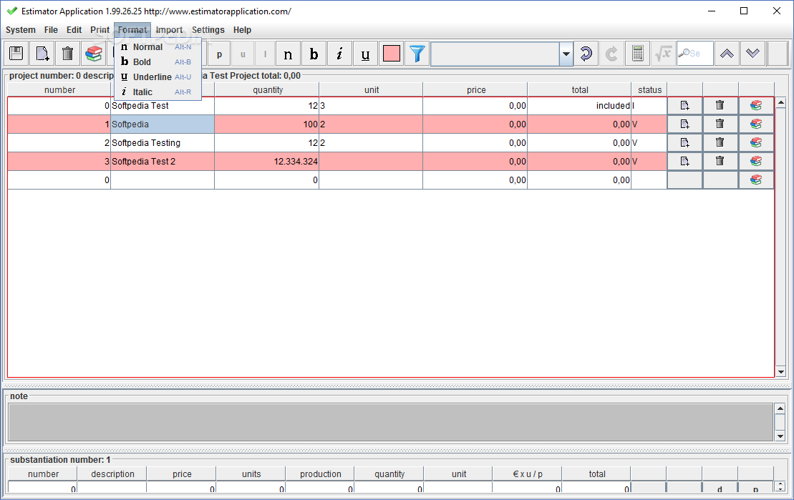Click trash icon in Softpedia Test 2 row
The width and height of the screenshot is (794, 500).
(720, 162)
